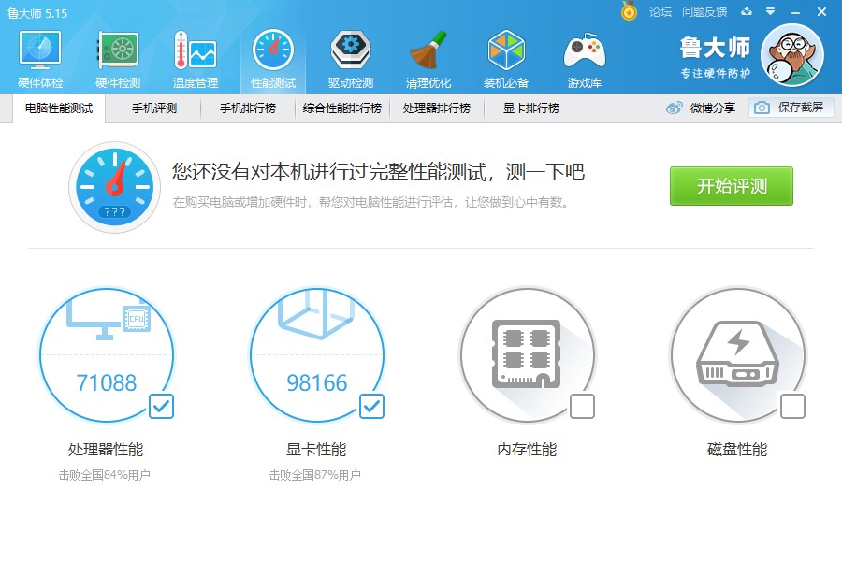Open 问题反馈 feedback link
The width and height of the screenshot is (842, 561).
[704, 12]
